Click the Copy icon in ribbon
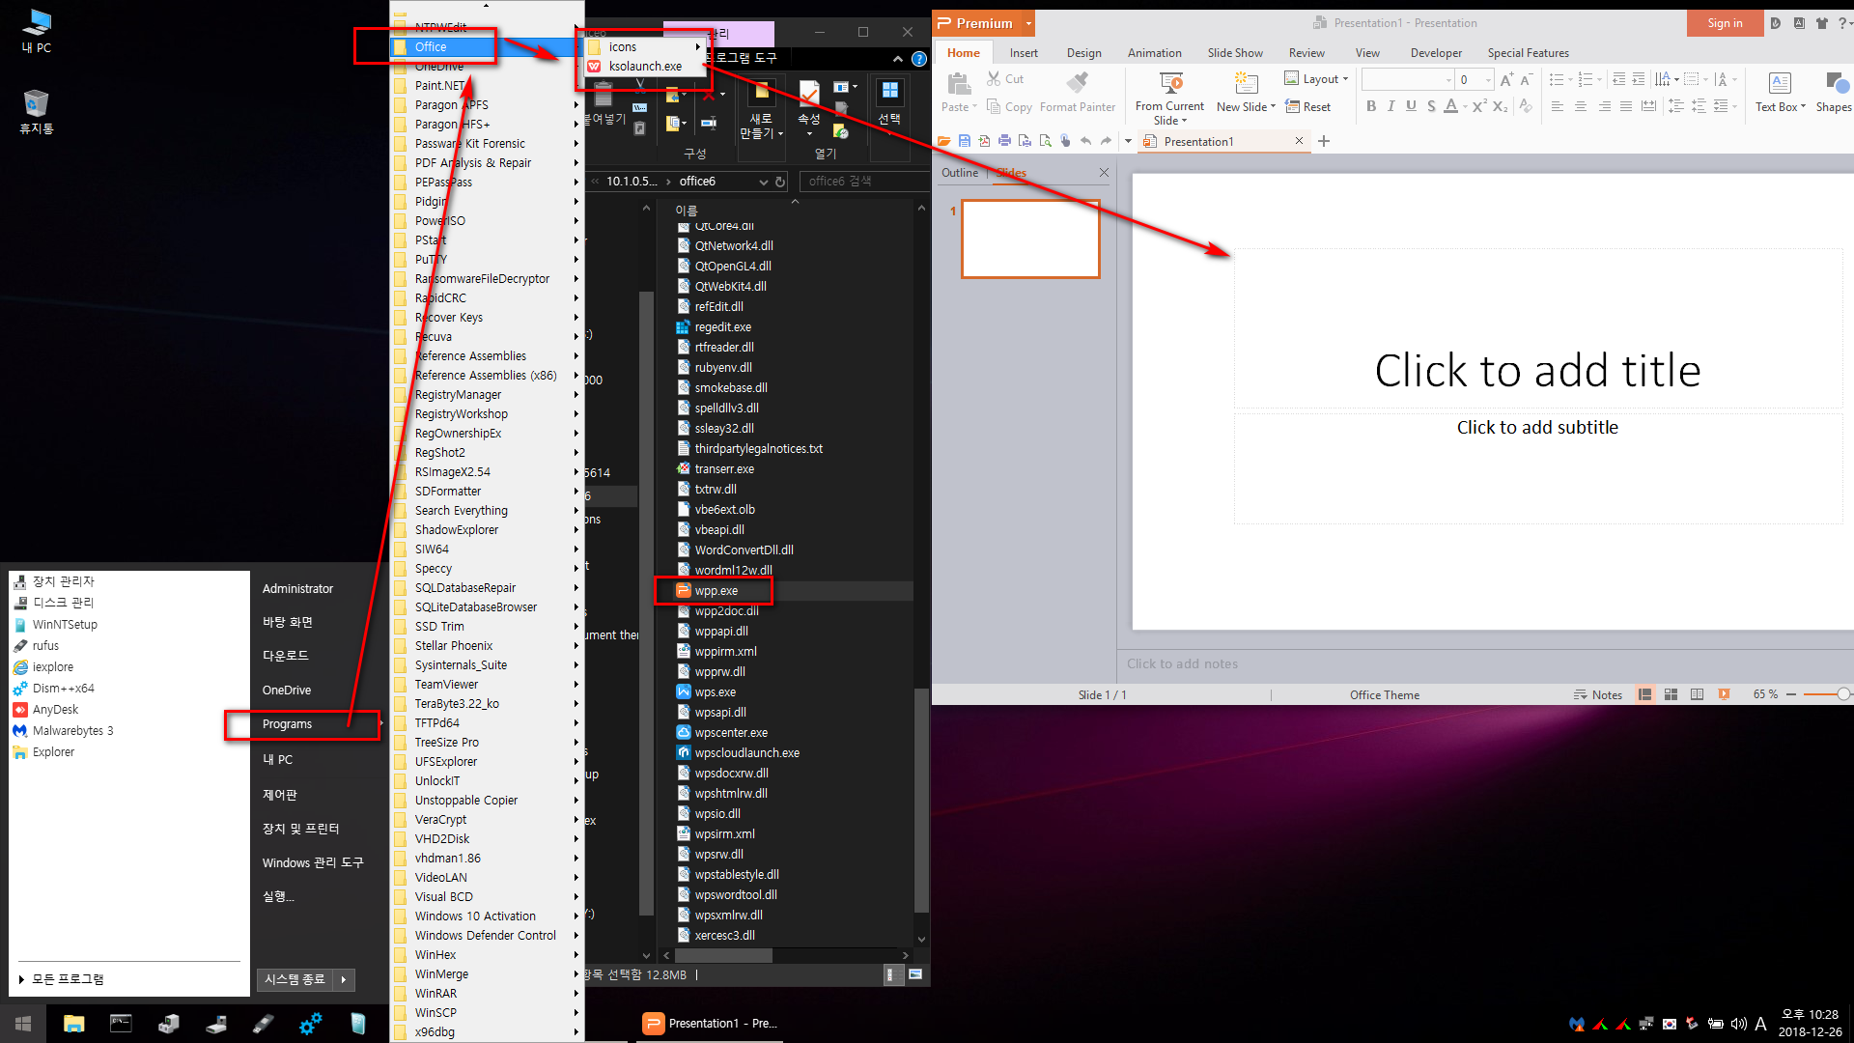Screen dimensions: 1854x1043 point(994,107)
